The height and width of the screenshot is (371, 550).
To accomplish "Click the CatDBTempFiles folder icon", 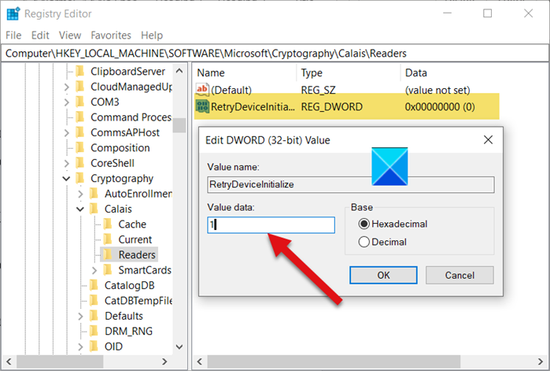I will pos(94,300).
